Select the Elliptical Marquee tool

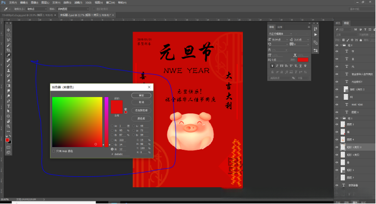click(x=8, y=35)
